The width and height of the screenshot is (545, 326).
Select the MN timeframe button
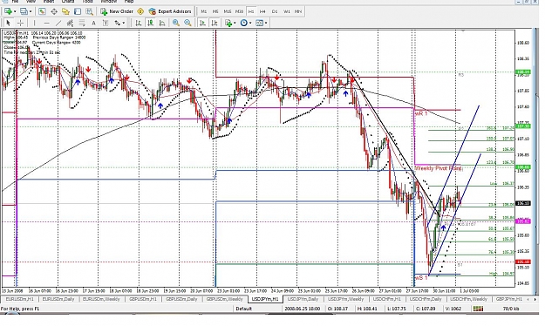[x=298, y=11]
